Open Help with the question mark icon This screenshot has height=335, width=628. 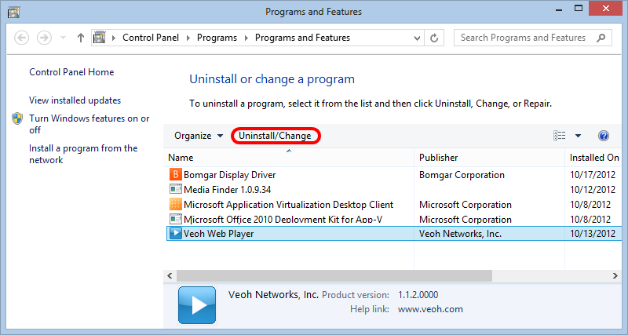604,136
